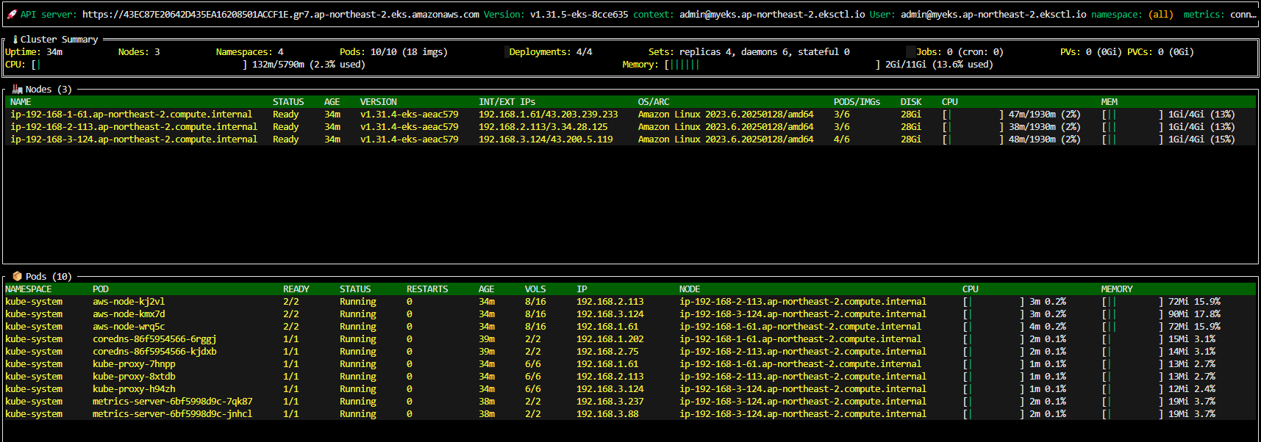Click the VERSION column header in Nodes
The height and width of the screenshot is (442, 1261).
pyautogui.click(x=378, y=101)
